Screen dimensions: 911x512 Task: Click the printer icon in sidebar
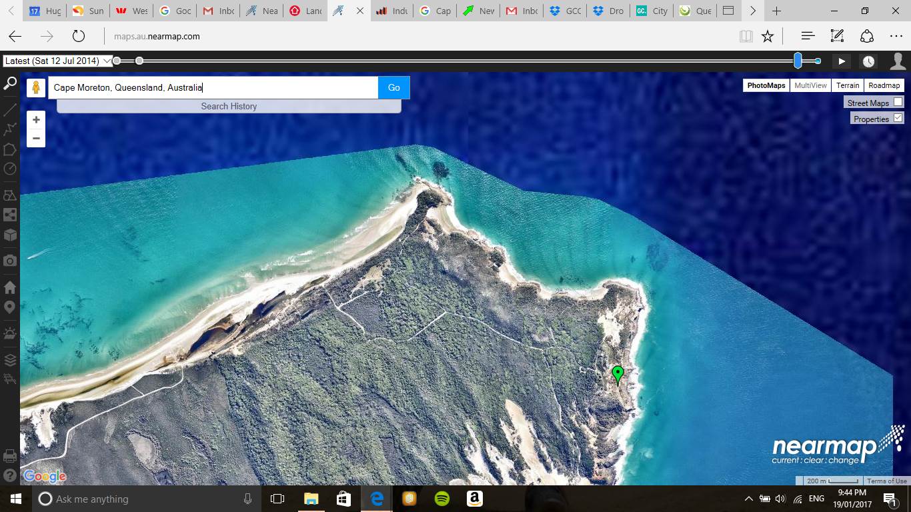click(10, 456)
